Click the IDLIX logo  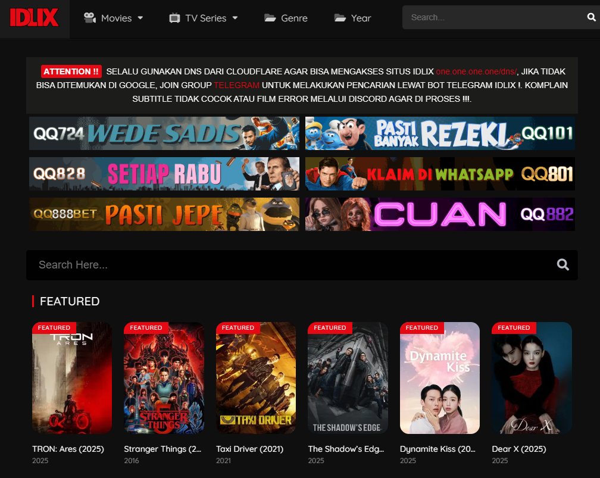(34, 18)
